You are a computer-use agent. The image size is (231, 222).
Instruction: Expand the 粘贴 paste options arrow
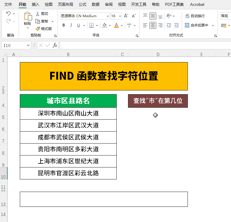(x=28, y=28)
